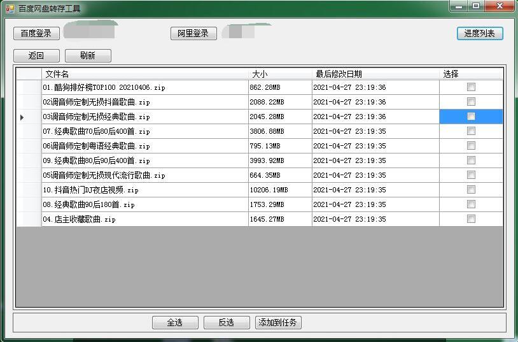The height and width of the screenshot is (342, 518).
Task: Check the box for 01.酷狗排好榜TOP100 zip
Action: pos(471,87)
